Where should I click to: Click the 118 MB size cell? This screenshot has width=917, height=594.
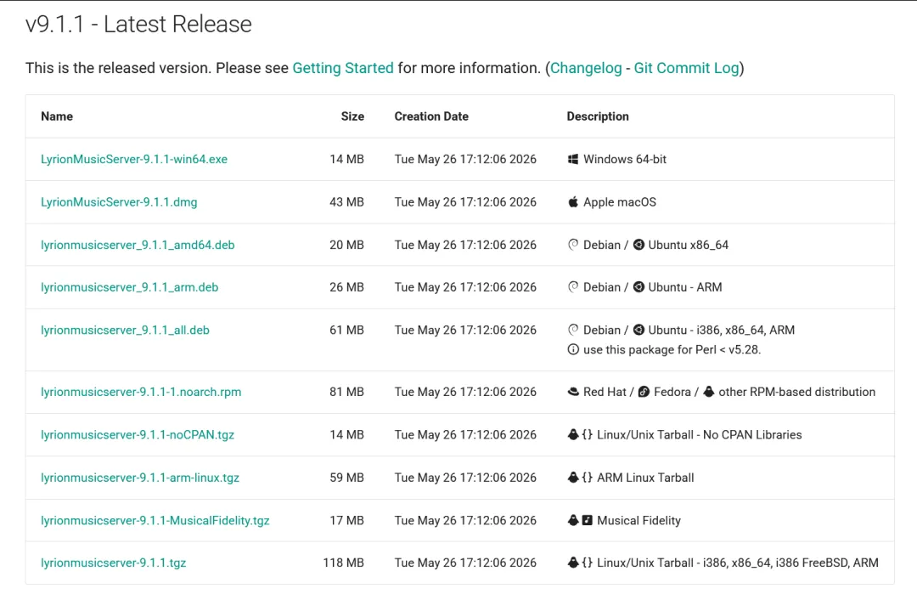343,563
